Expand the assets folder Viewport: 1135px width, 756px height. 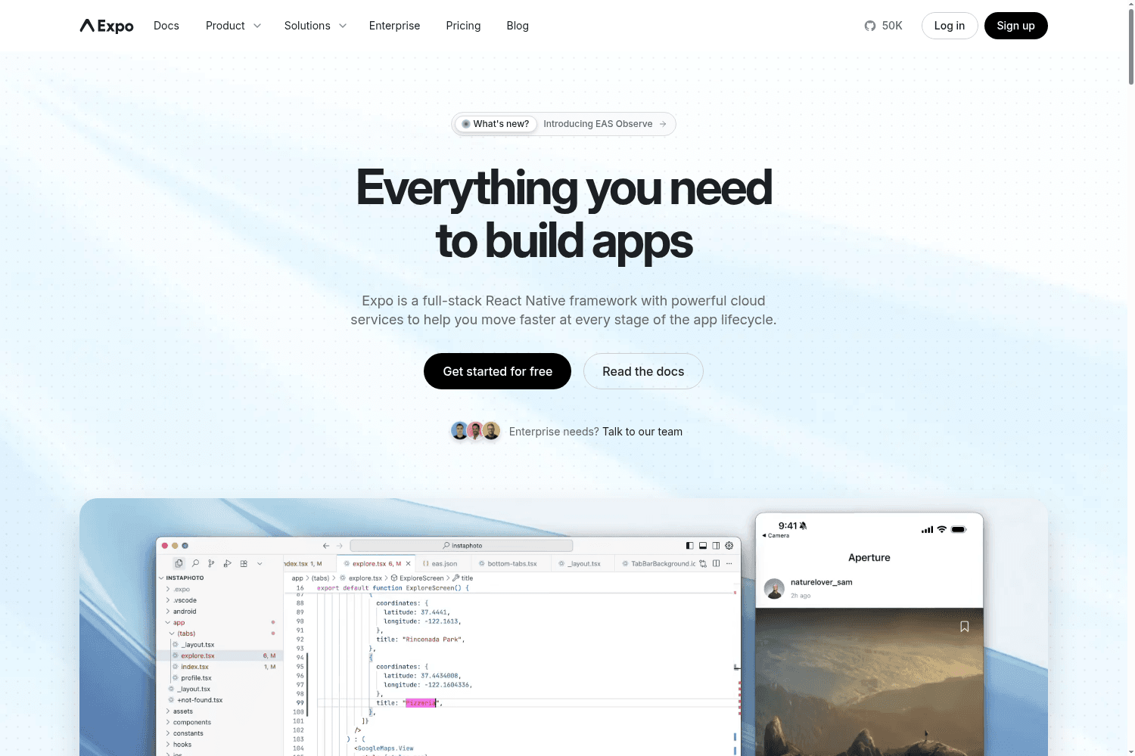coord(168,711)
